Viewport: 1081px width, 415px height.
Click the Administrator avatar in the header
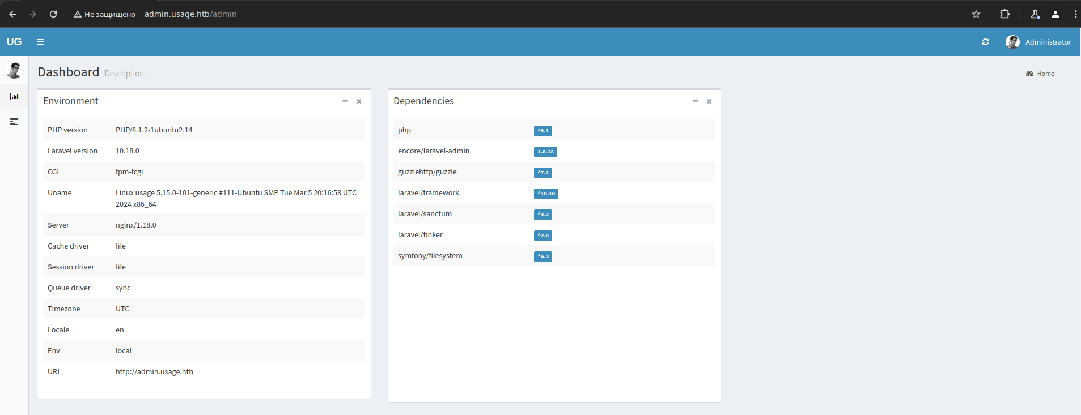(1012, 42)
